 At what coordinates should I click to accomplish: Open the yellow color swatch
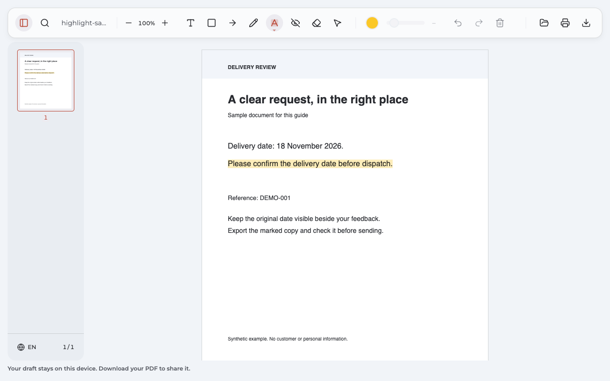(x=372, y=23)
